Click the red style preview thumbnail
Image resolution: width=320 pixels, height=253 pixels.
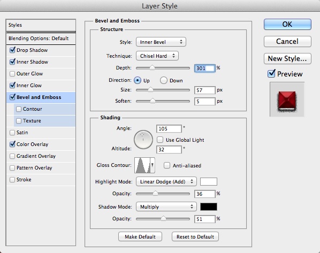[x=287, y=99]
